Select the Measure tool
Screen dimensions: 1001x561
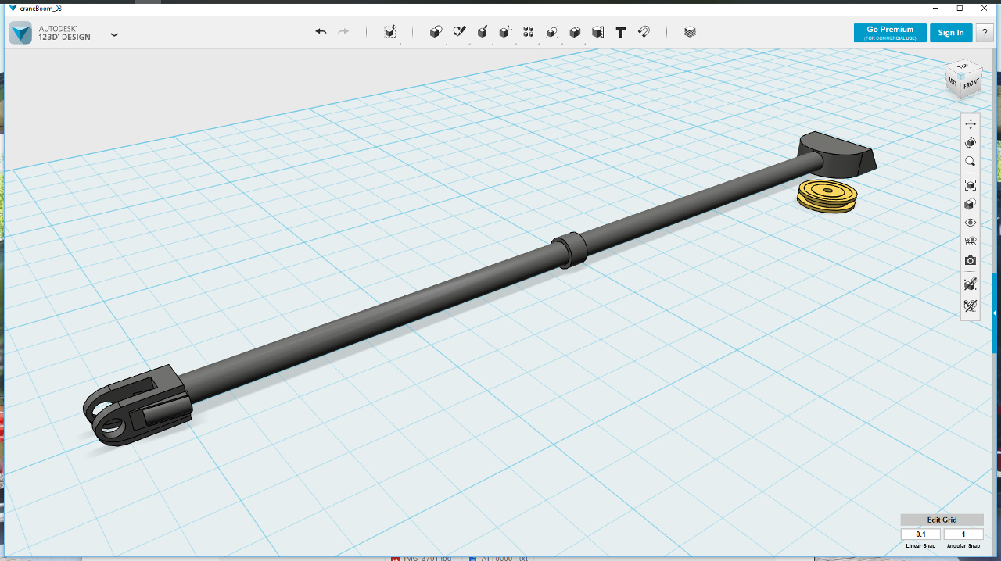click(597, 32)
